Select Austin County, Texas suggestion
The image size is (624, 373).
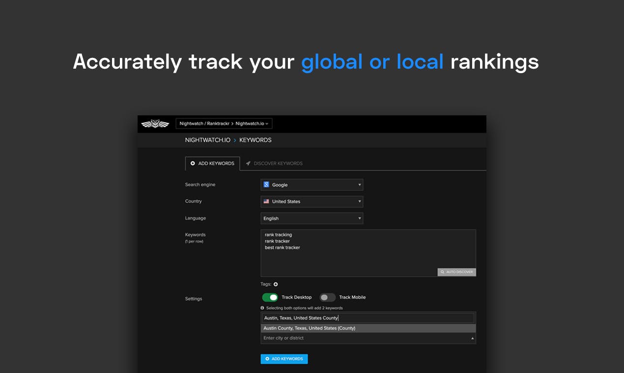[x=368, y=328]
